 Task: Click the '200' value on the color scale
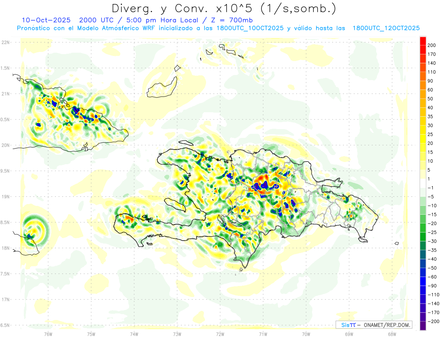click(432, 45)
